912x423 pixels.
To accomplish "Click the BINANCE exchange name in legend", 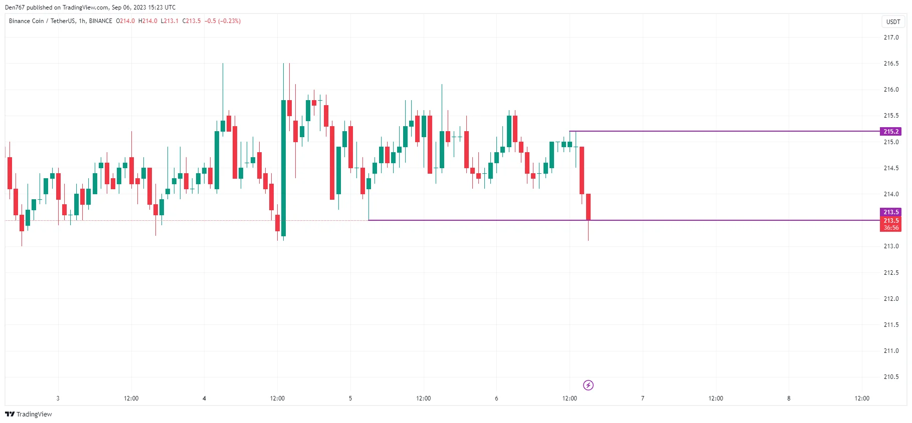I will coord(101,21).
